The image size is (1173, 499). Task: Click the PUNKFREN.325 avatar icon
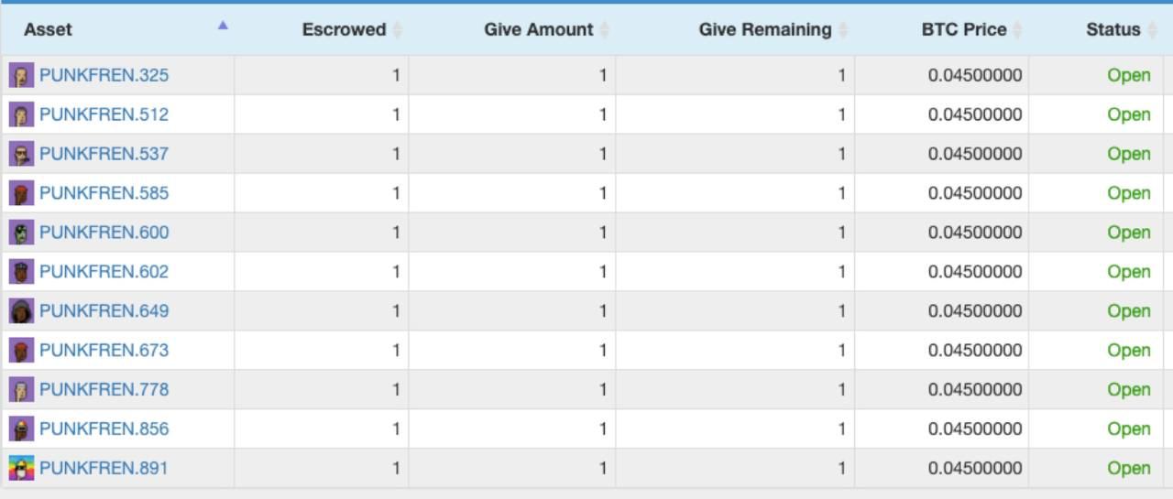tap(21, 75)
